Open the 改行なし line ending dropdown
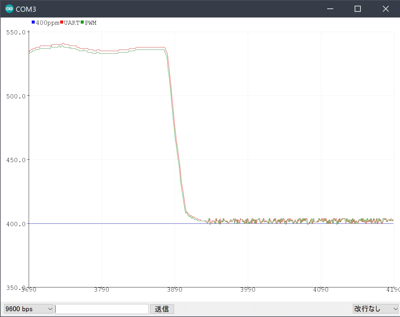Viewport: 400px width, 317px height. click(376, 309)
